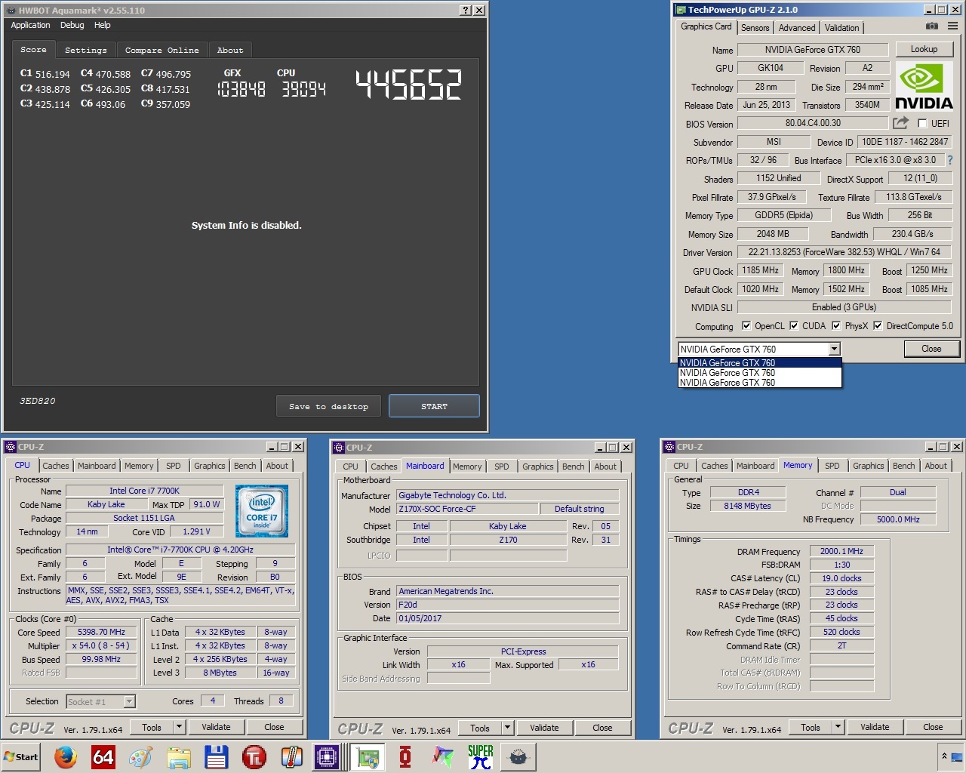This screenshot has height=773, width=966.
Task: Select the last GeForce GTX 760 list entry
Action: pos(760,383)
